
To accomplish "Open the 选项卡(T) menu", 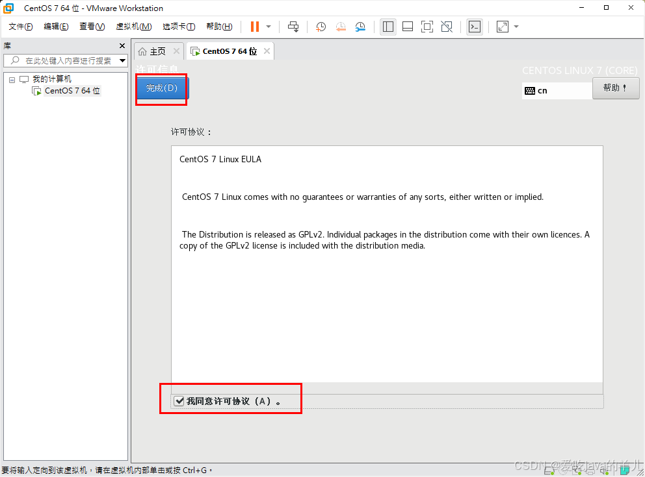I will (179, 27).
